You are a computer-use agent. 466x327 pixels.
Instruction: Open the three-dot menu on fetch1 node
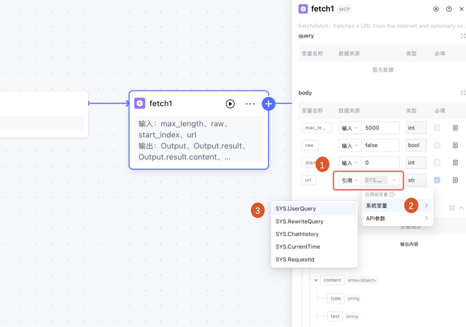tap(250, 104)
